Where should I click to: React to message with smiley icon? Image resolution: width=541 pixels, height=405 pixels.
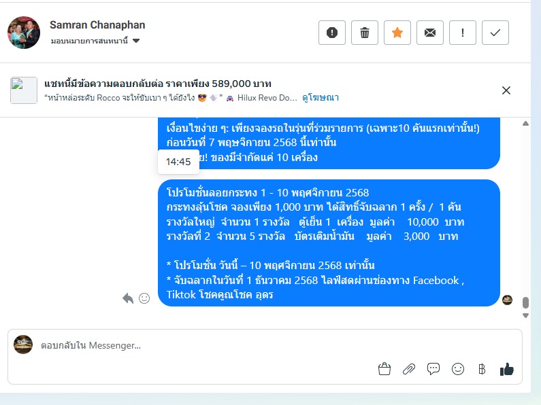(144, 298)
